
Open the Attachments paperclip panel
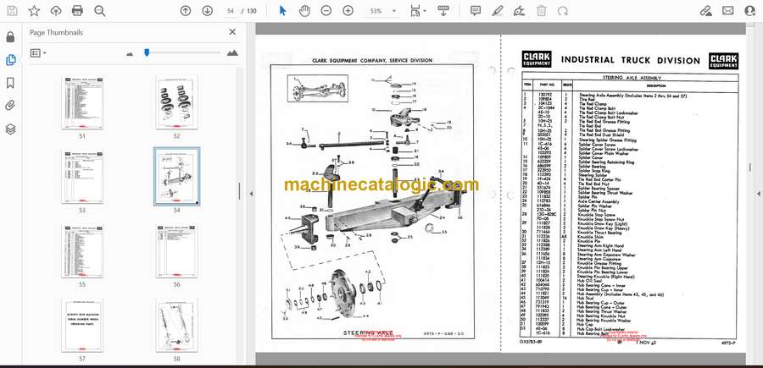(x=10, y=106)
